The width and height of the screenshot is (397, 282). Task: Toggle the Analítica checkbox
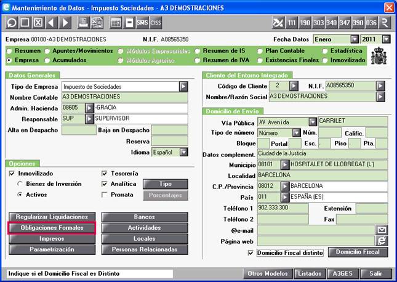(x=104, y=184)
